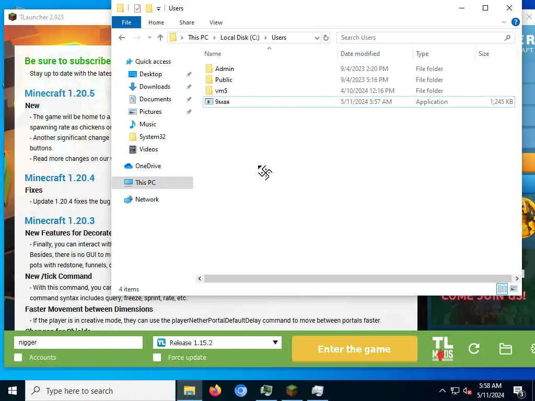
Task: Open Downloads in navigation pane
Action: pos(155,87)
